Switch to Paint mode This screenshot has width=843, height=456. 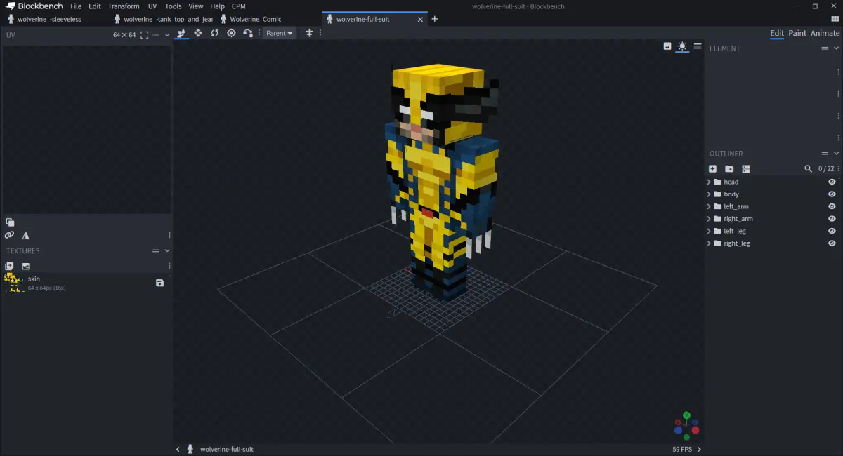click(797, 33)
